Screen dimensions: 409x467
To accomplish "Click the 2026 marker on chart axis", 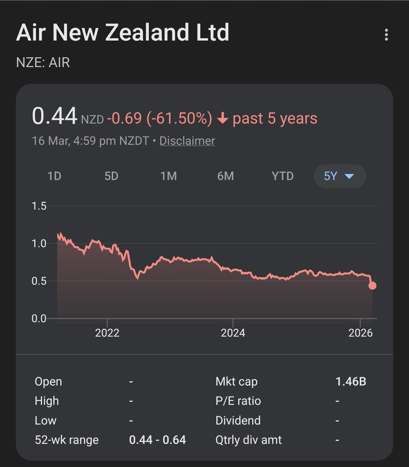I will coord(360,333).
